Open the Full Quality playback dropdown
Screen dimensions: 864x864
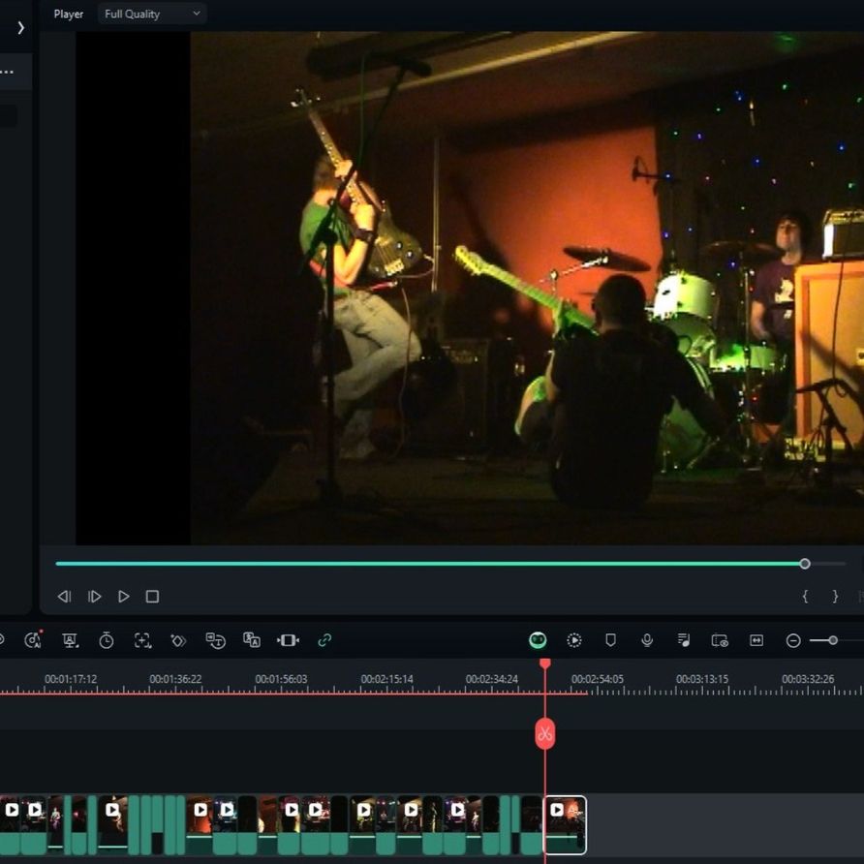pos(152,14)
